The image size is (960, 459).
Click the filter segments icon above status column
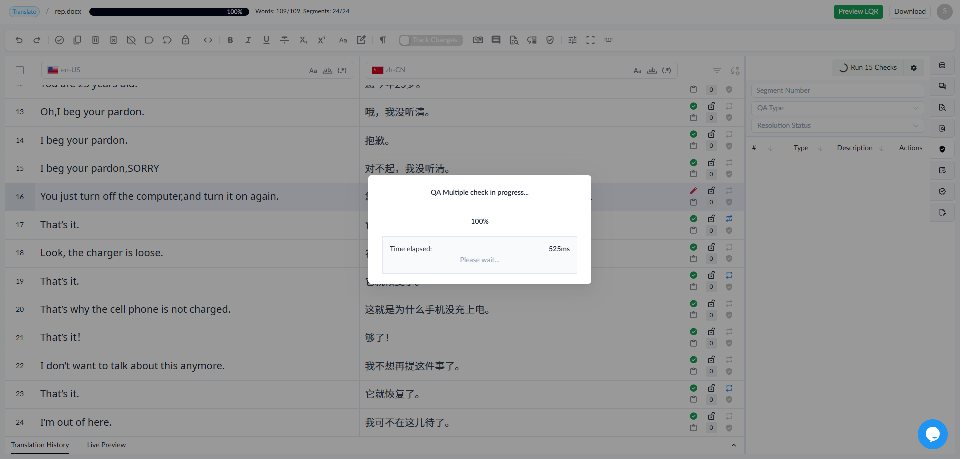[x=717, y=71]
